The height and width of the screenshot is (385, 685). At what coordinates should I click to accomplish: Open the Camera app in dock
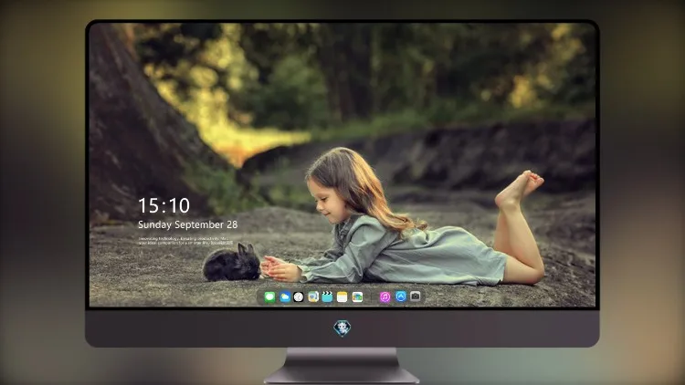tap(416, 297)
